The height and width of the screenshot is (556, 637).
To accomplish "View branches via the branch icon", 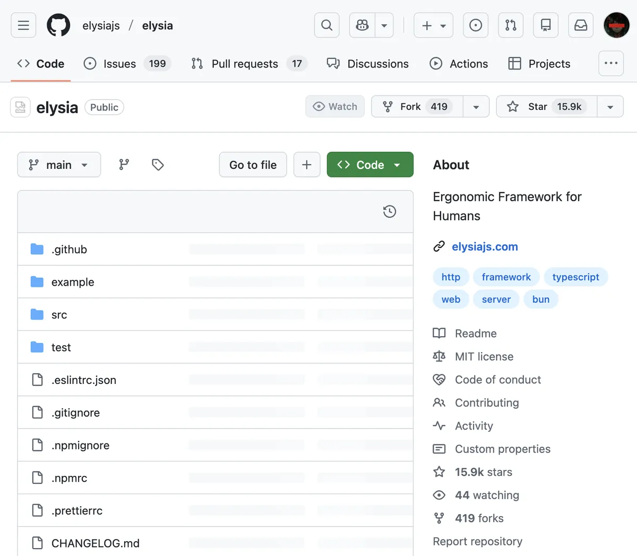I will point(124,165).
